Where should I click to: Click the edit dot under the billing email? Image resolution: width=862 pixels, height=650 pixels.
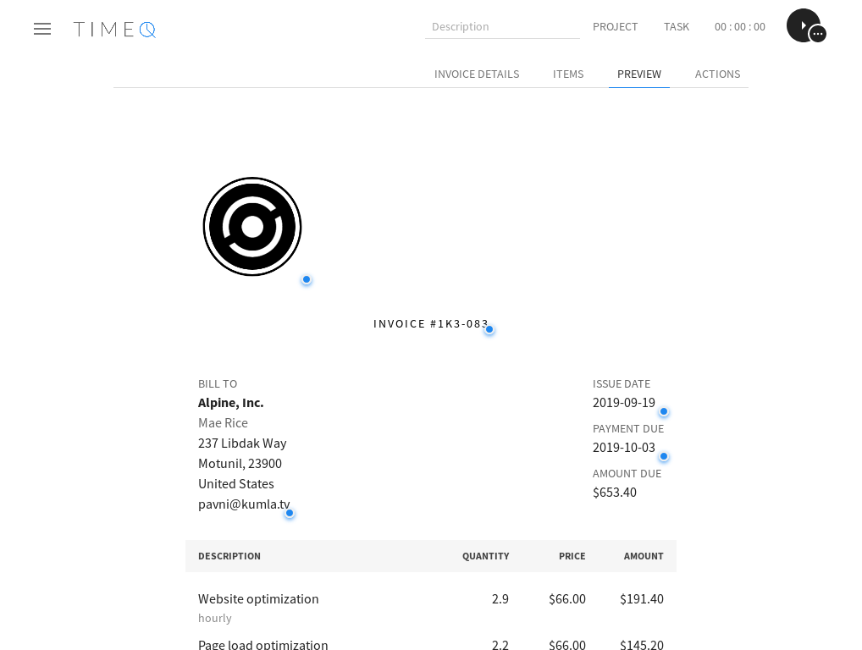click(x=290, y=513)
